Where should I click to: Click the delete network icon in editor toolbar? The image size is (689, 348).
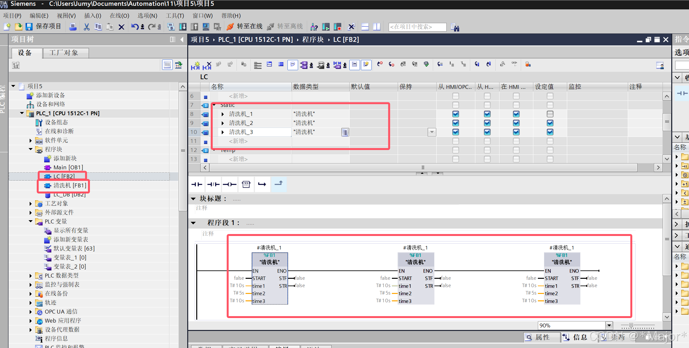[x=207, y=65]
